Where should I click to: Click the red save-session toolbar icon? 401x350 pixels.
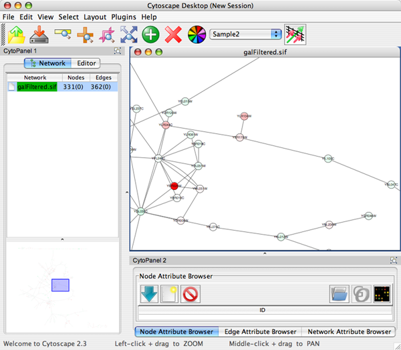click(39, 34)
